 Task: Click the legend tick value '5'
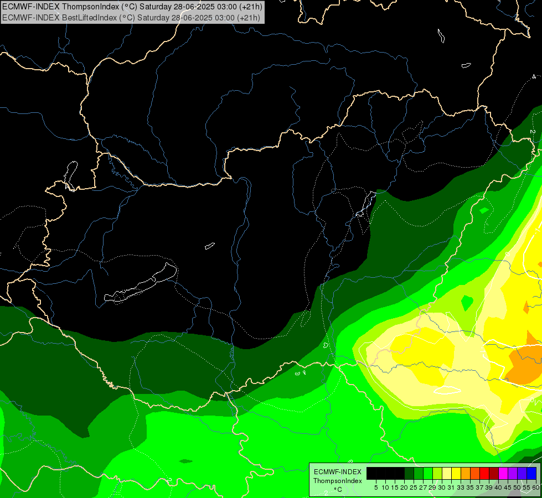[x=376, y=487]
